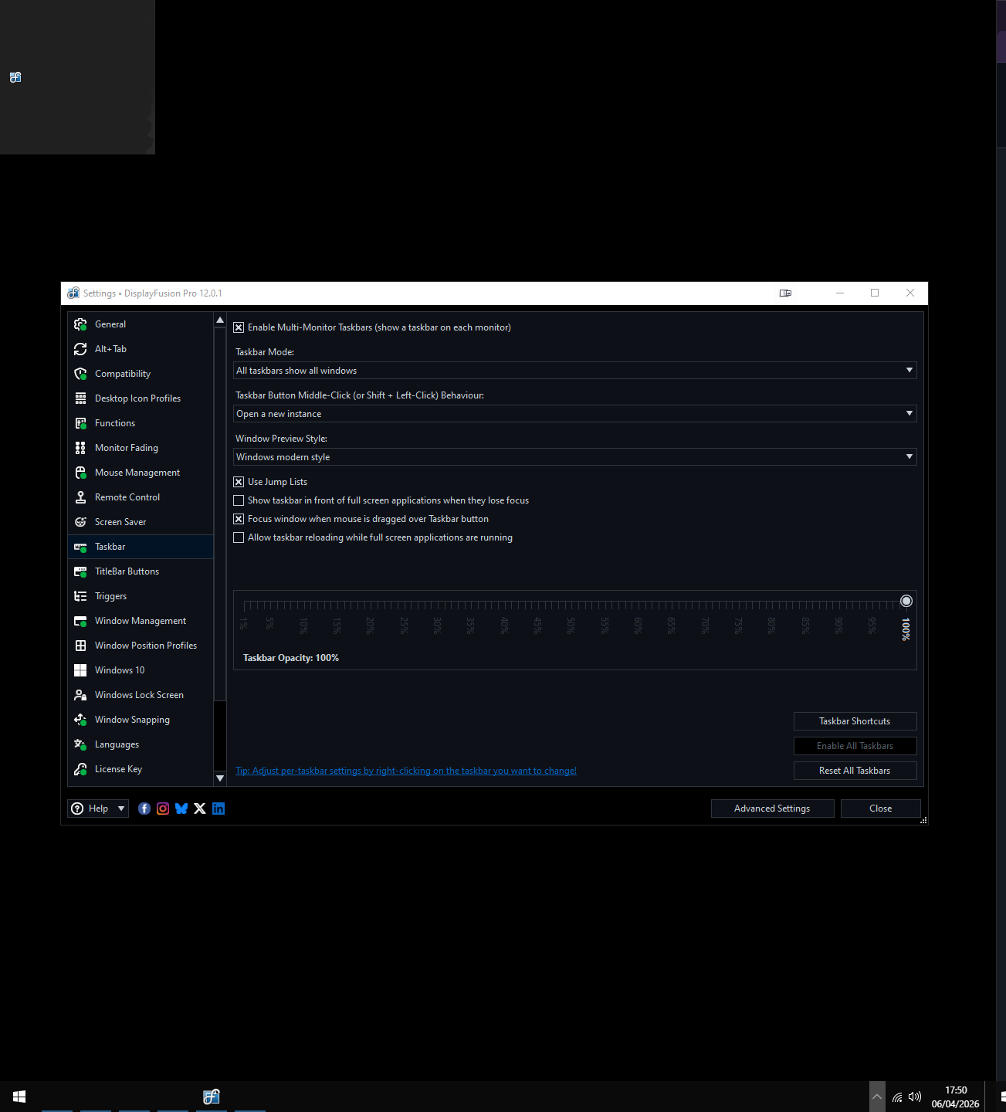The image size is (1006, 1112).
Task: Enable show taskbar in front of full screen apps
Action: point(239,500)
